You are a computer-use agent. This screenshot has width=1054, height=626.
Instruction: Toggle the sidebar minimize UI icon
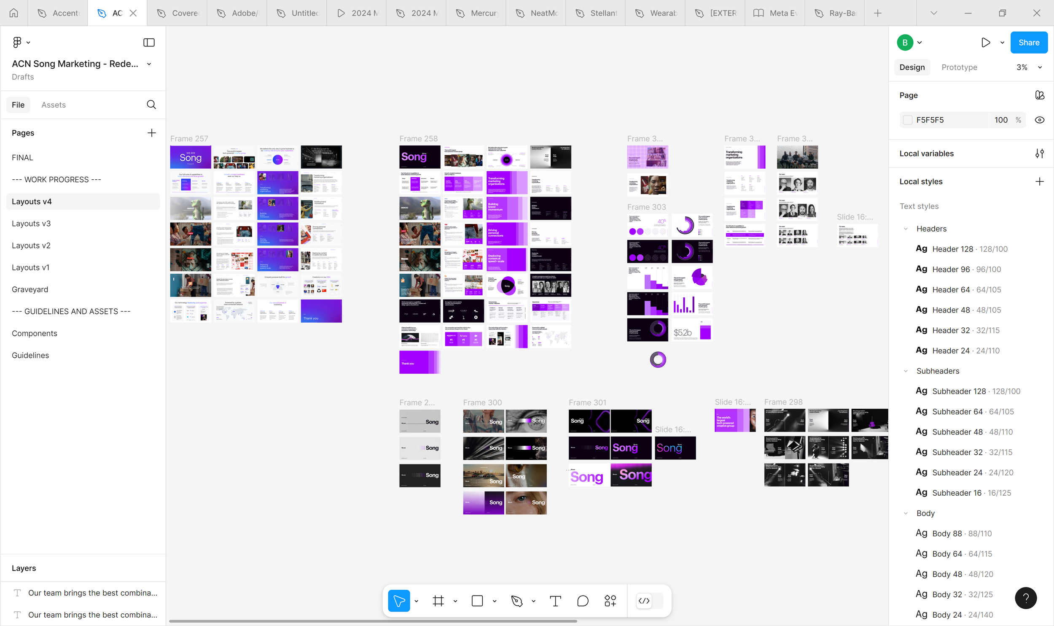(149, 43)
